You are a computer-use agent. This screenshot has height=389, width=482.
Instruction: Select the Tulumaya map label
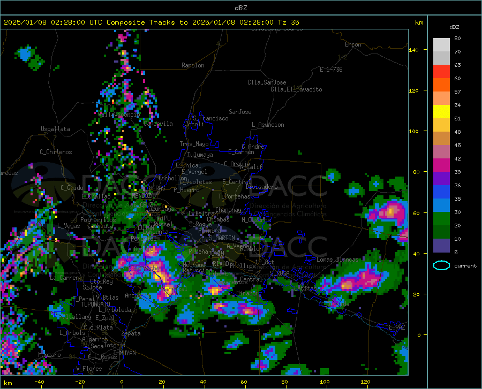point(200,155)
